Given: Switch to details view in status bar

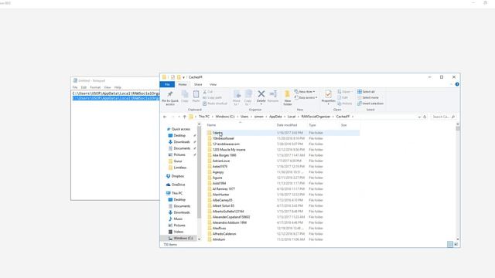Looking at the screenshot, I should pyautogui.click(x=450, y=244).
